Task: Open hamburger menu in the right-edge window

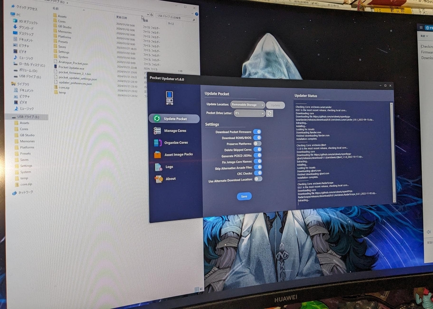Action: click(x=421, y=28)
